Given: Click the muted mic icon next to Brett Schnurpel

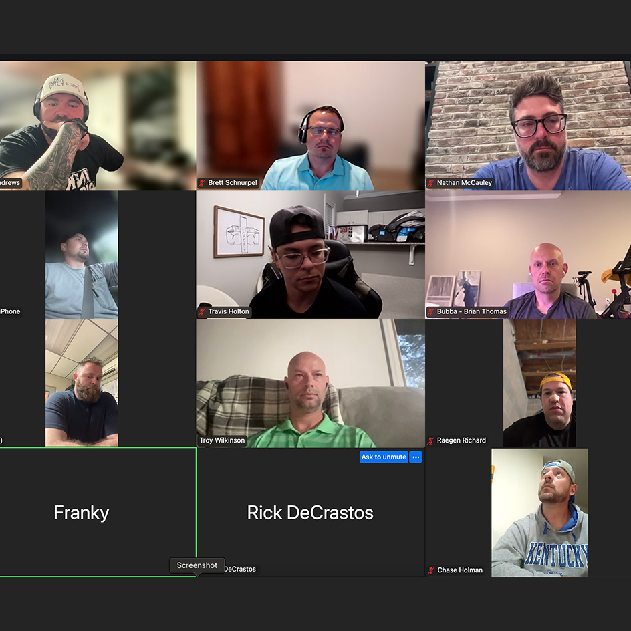Looking at the screenshot, I should 202,183.
